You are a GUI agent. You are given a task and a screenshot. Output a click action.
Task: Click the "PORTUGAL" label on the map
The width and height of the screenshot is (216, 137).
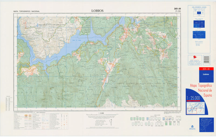[x=39, y=93]
